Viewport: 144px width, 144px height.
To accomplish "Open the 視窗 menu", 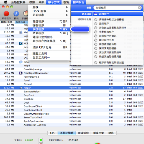I will [66, 2].
